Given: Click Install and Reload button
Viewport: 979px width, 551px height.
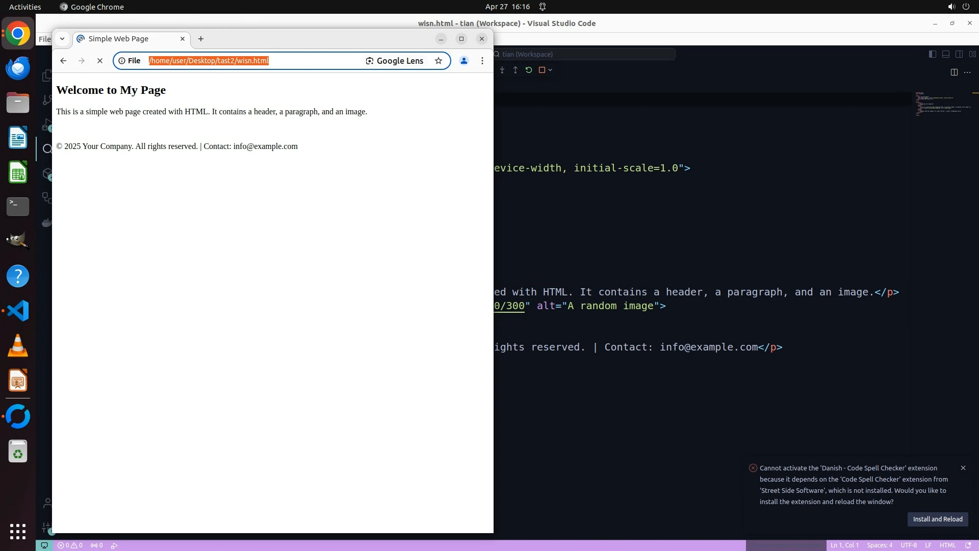Looking at the screenshot, I should pos(937,519).
